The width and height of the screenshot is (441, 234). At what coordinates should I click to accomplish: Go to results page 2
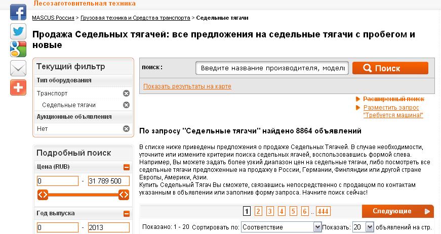tap(258, 211)
